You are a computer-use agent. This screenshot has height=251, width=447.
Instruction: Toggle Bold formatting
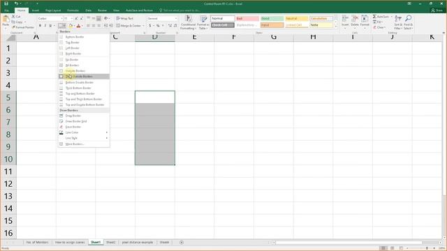(x=40, y=26)
